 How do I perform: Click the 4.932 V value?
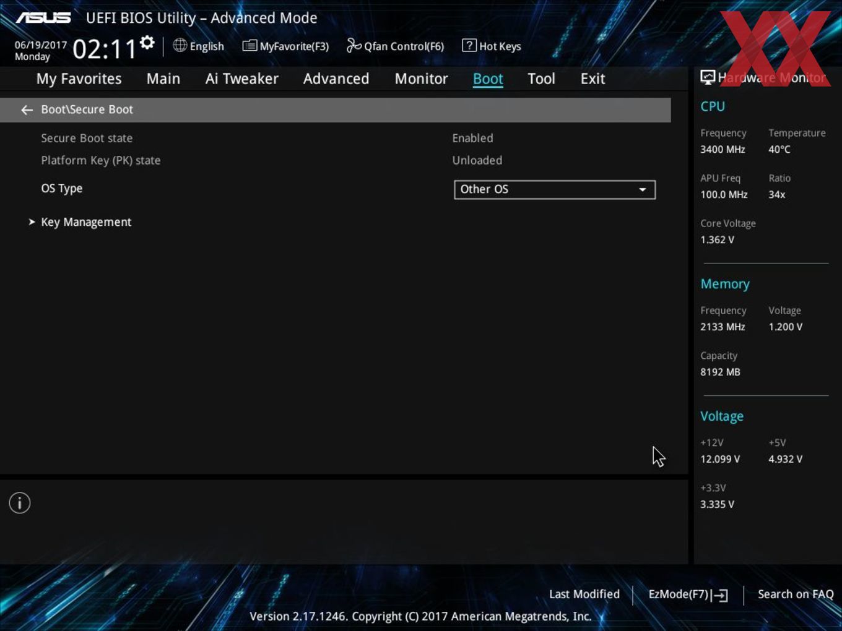(785, 460)
